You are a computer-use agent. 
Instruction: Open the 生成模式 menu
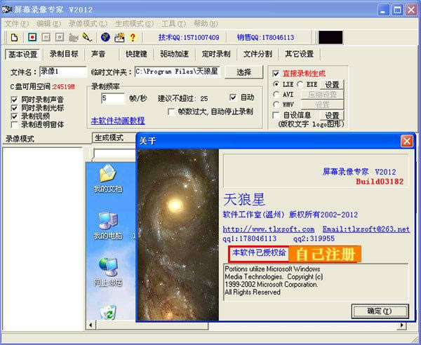pos(134,24)
